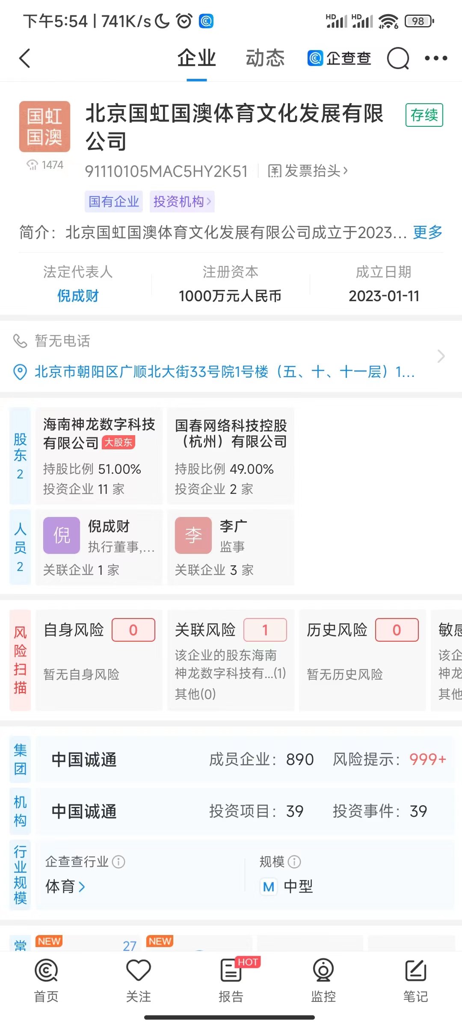
Task: Open shareholder 海南神龙数字科技有限公司 card
Action: click(x=99, y=456)
